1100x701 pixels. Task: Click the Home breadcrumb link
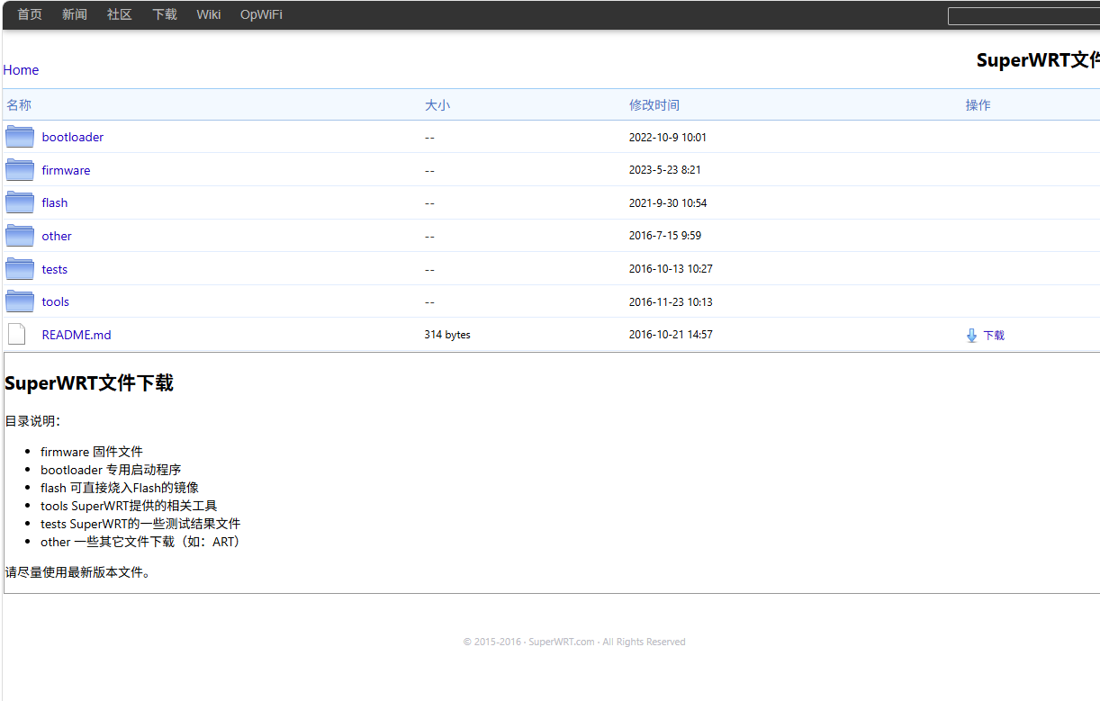pos(21,70)
